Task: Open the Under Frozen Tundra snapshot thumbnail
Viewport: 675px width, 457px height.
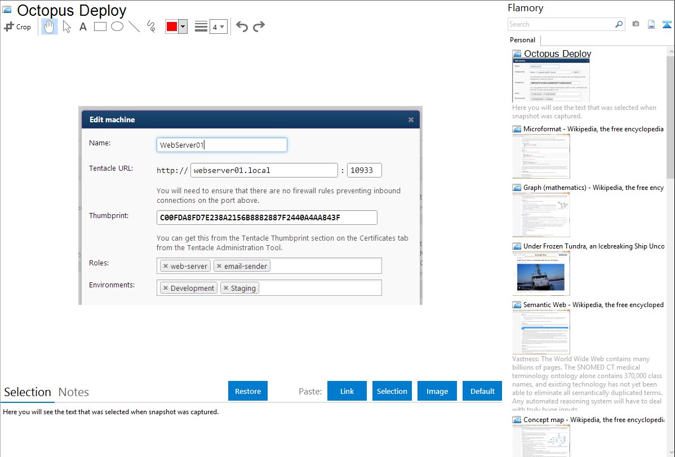Action: 541,273
